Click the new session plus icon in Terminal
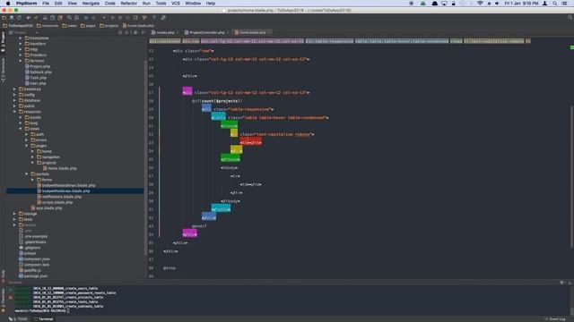This screenshot has height=322, width=574. pyautogui.click(x=10, y=290)
